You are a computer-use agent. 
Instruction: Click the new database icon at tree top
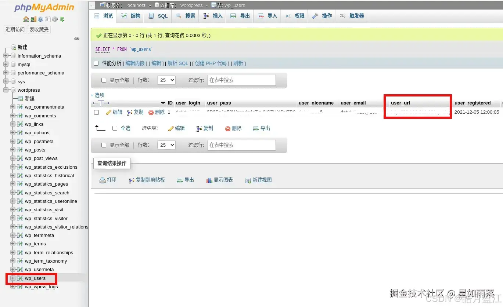14,47
